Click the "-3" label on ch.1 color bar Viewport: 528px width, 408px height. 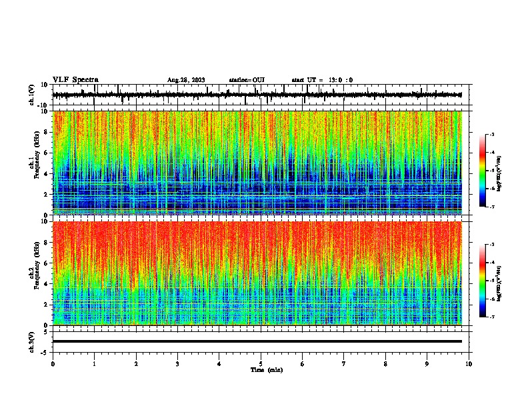point(491,134)
